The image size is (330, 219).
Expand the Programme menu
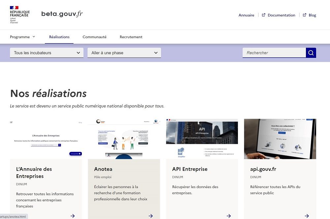coord(22,37)
